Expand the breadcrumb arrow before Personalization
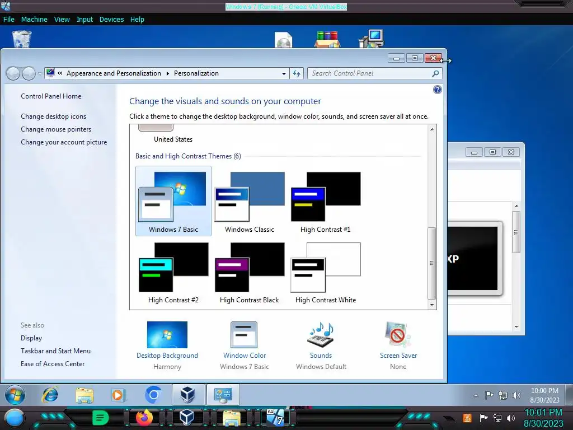 click(167, 73)
